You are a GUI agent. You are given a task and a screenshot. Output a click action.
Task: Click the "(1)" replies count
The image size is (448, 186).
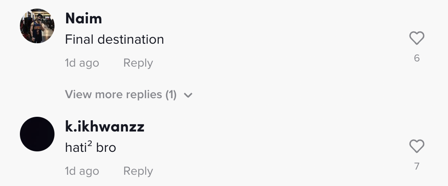tap(171, 94)
